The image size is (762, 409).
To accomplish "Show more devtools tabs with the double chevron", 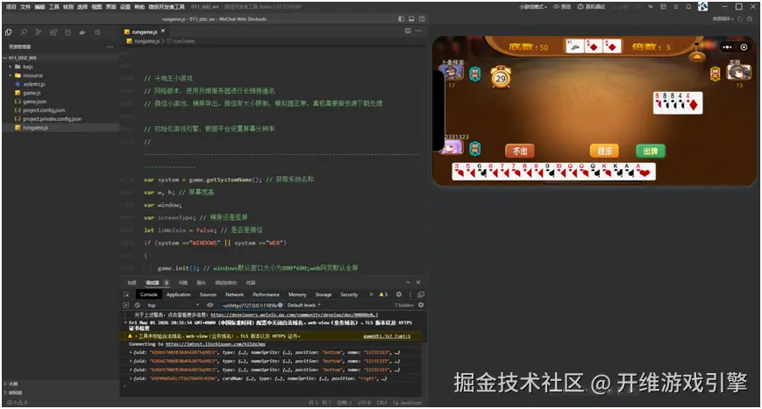I will click(371, 294).
